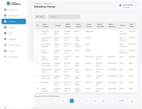Click the Kehadiran checkmark icon
142x109 pixels.
pos(5,22)
